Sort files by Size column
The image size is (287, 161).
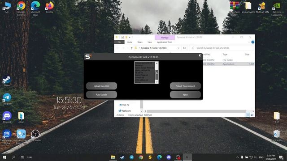click(247, 55)
